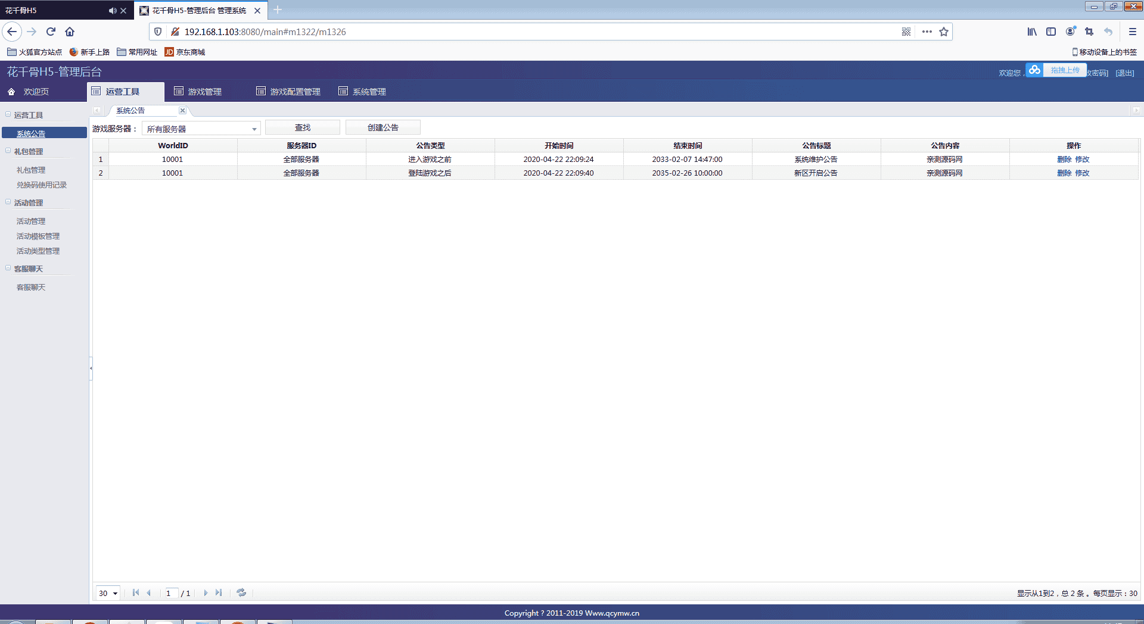1144x624 pixels.
Task: Reload the current page
Action: (51, 32)
